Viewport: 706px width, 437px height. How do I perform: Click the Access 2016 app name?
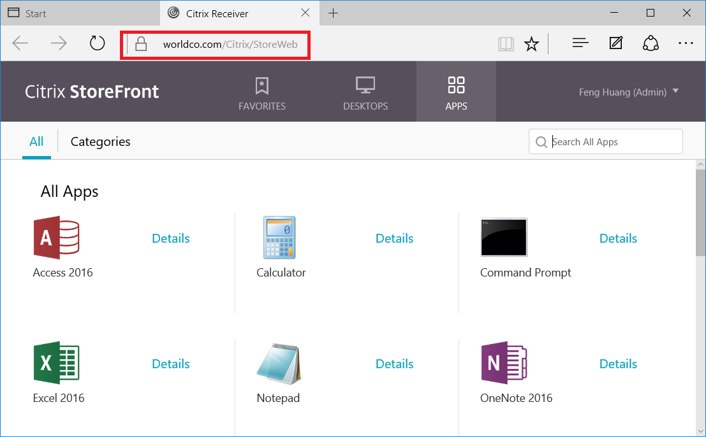(x=63, y=273)
